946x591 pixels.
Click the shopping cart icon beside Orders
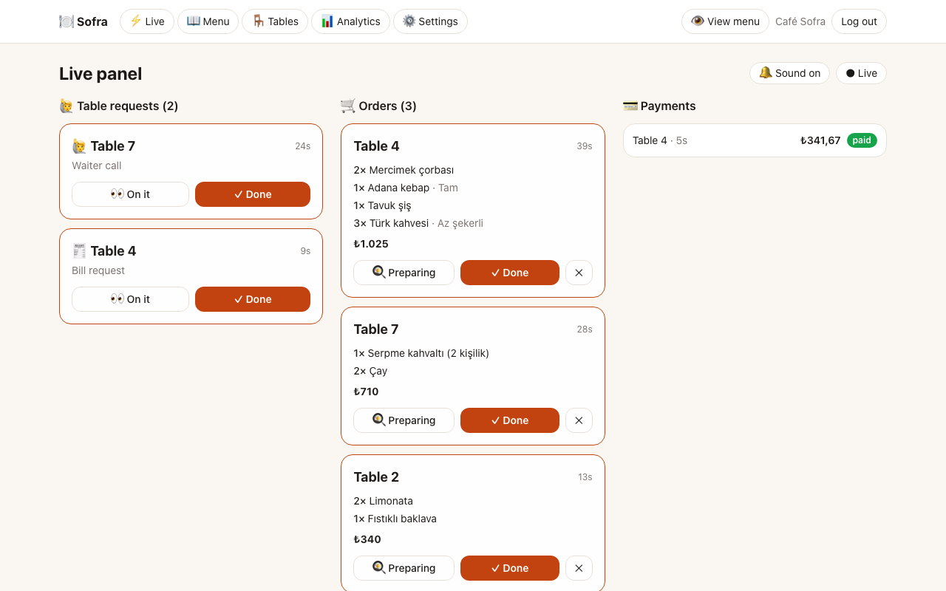[348, 106]
